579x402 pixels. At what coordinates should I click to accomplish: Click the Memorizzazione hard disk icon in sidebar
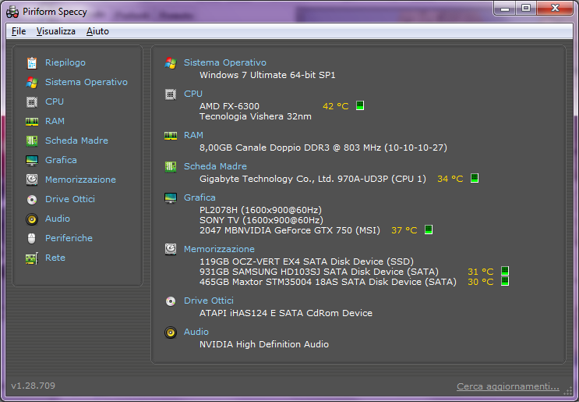point(32,180)
